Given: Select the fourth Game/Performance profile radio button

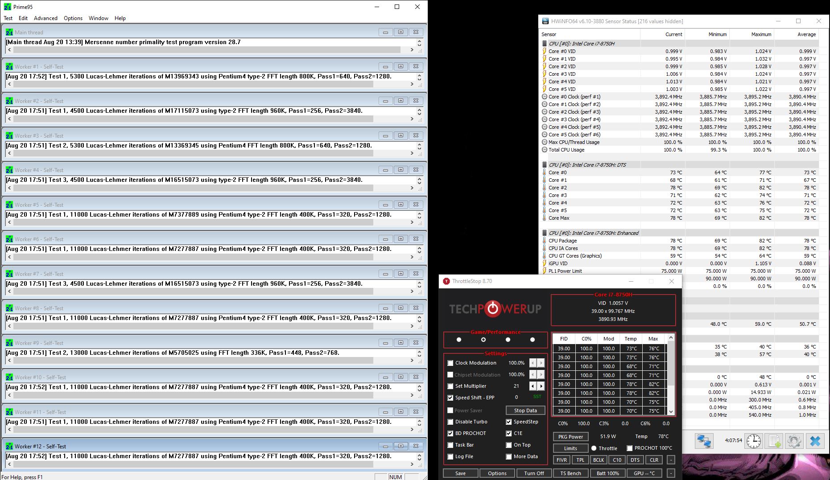Looking at the screenshot, I should [x=532, y=340].
